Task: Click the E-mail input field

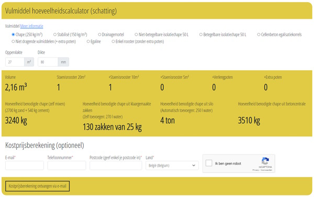Action: point(25,166)
